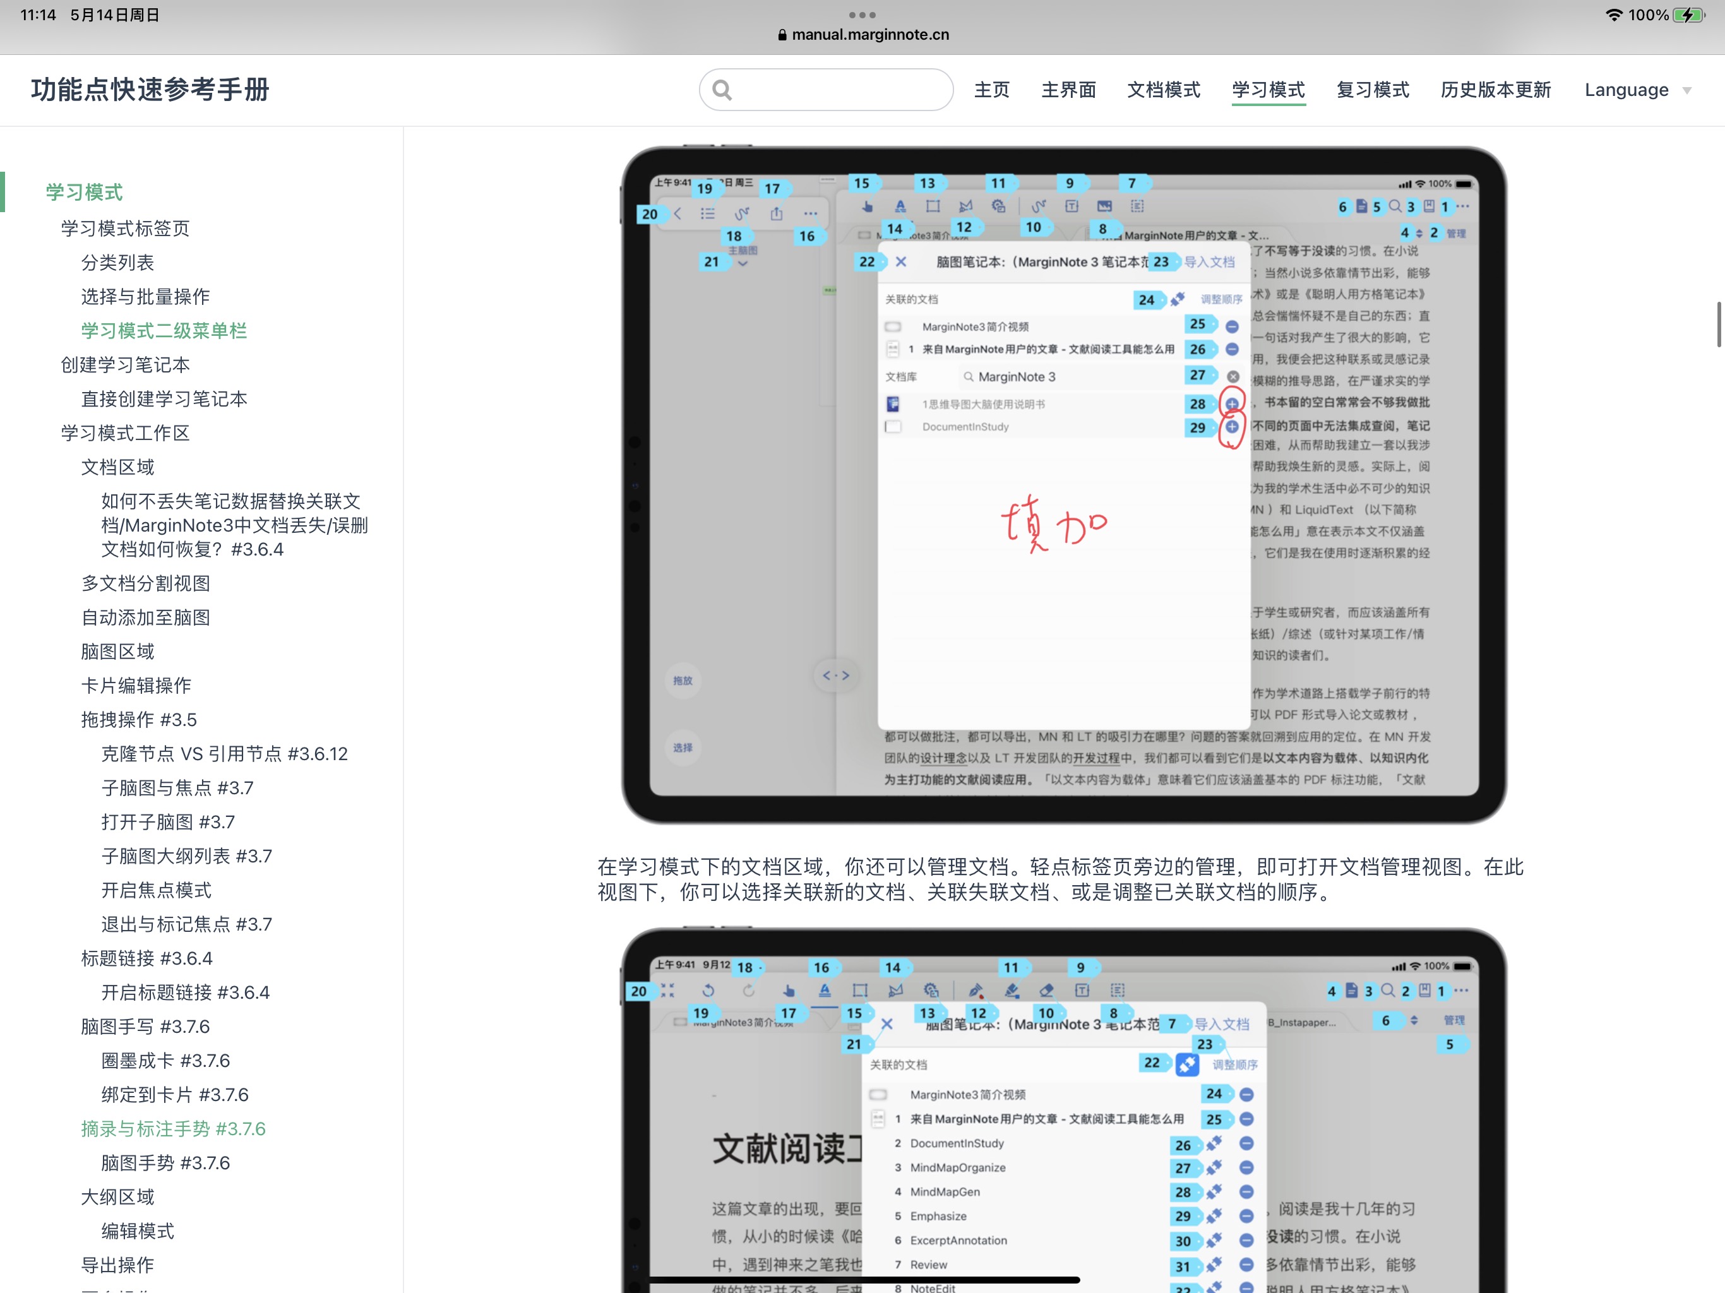Open 退出与标记焦点 #3.7 link
Viewport: 1725px width, 1293px height.
click(186, 924)
